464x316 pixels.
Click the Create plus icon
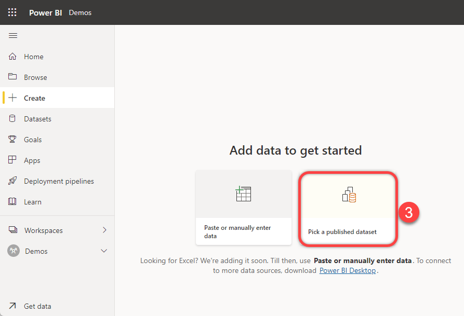point(12,98)
